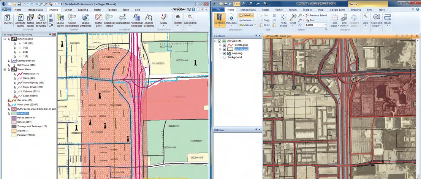Image resolution: width=421 pixels, height=179 pixels.
Task: Open the scale 1:6903 combo box
Action: [316, 25]
